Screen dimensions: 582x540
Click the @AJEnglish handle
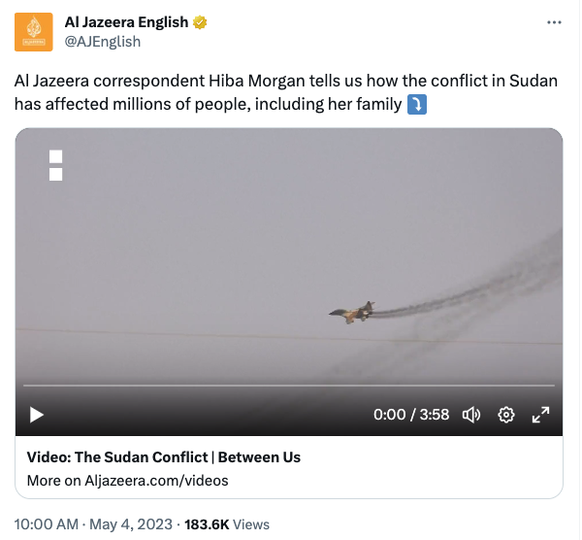point(102,41)
